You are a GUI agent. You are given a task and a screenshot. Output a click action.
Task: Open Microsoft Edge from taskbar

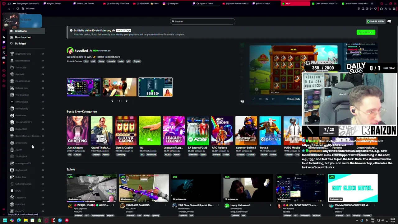click(x=19, y=221)
